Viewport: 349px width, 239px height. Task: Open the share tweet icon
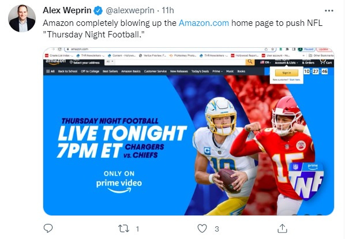pyautogui.click(x=282, y=228)
